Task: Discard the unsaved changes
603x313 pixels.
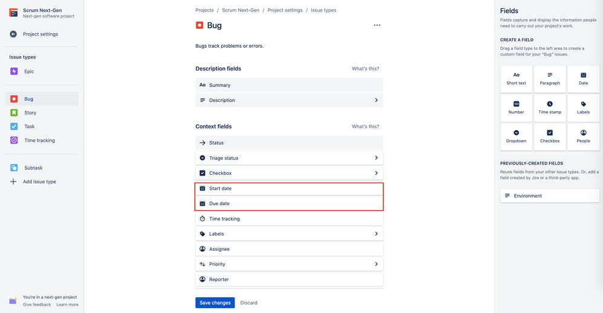Action: pos(249,303)
